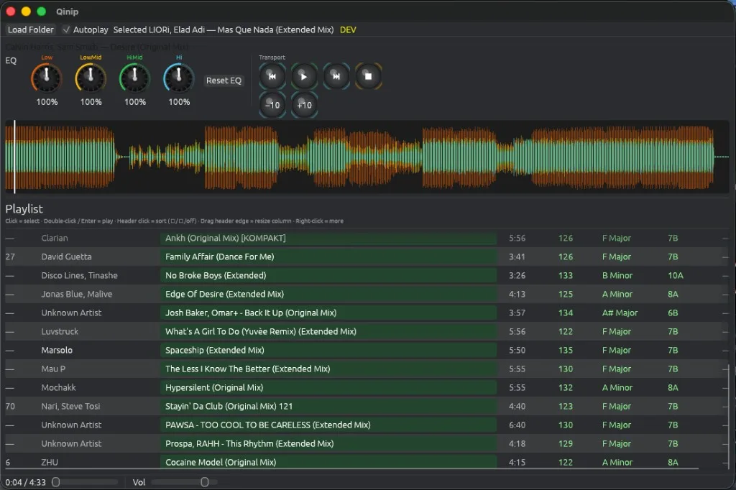
Task: Click artist name Marsolo
Action: click(57, 350)
